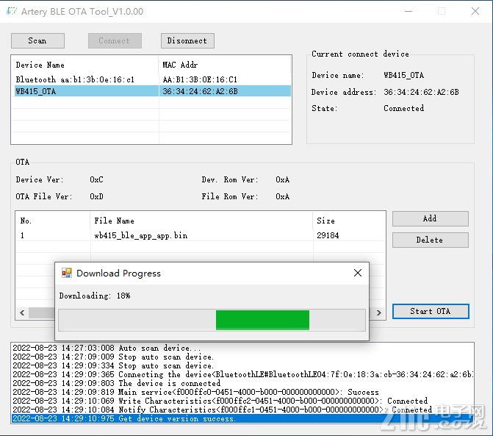This screenshot has width=493, height=436.
Task: Click the file list right scroll arrow
Action: coord(379,312)
